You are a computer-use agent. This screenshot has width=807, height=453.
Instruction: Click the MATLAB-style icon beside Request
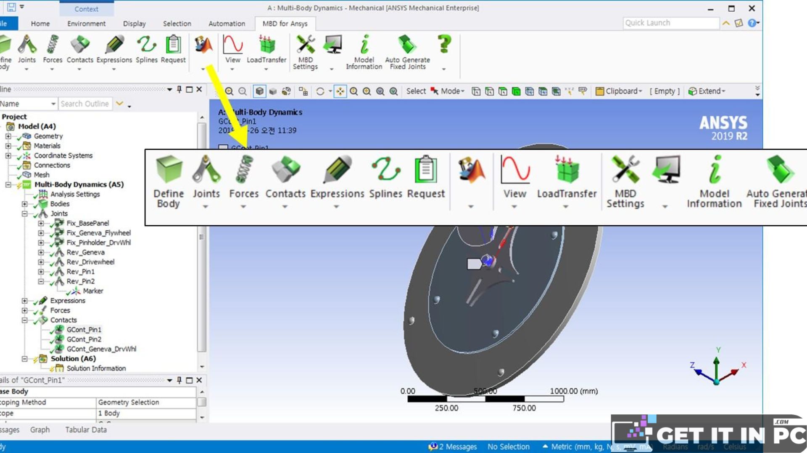[203, 45]
